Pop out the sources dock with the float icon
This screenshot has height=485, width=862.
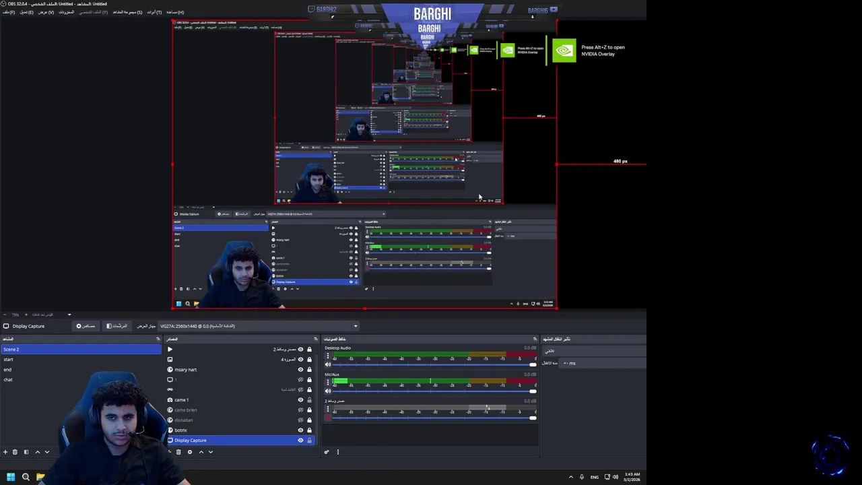click(x=315, y=339)
